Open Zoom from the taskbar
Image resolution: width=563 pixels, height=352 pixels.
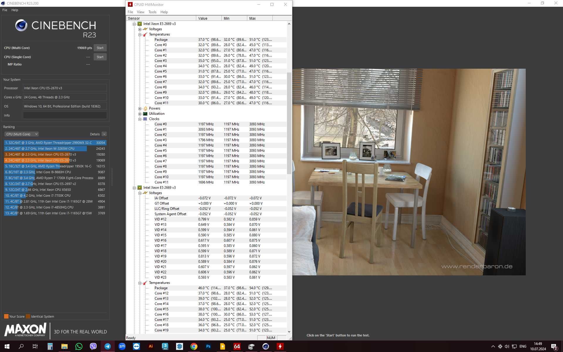click(122, 346)
